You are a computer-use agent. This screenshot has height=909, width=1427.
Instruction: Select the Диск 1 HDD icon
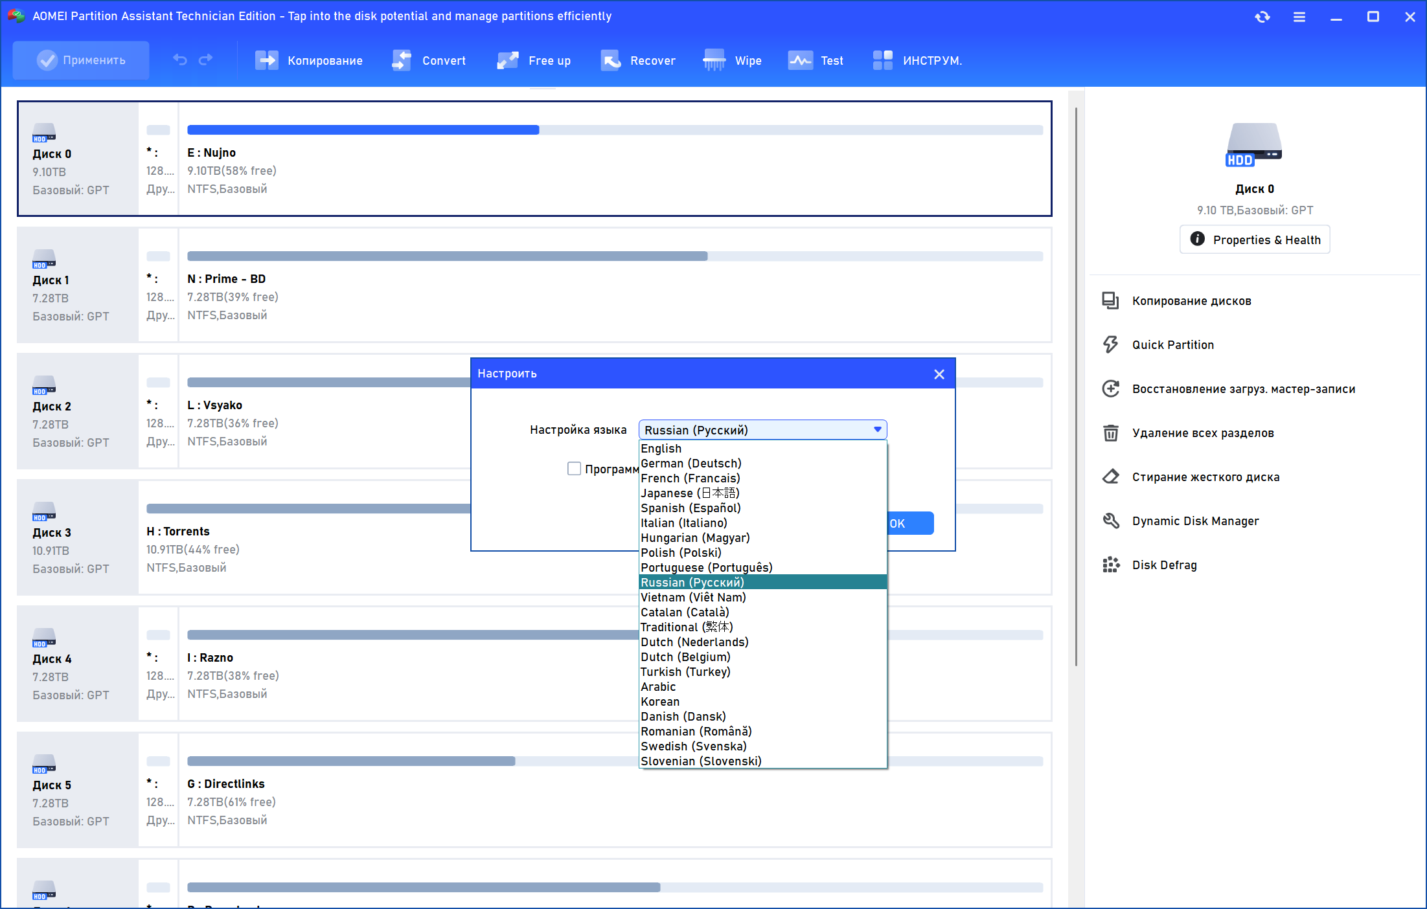44,259
